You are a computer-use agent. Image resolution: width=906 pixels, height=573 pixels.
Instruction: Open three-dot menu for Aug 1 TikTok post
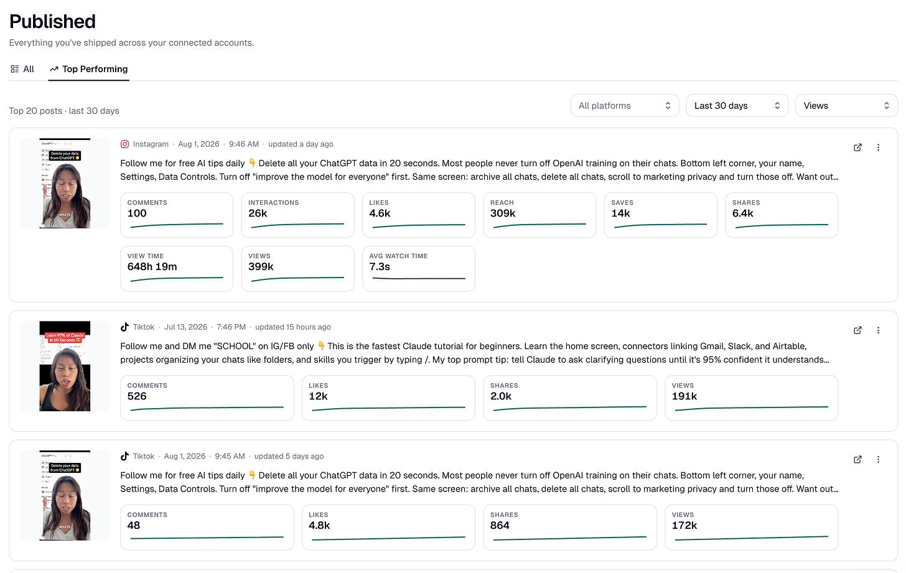click(878, 460)
